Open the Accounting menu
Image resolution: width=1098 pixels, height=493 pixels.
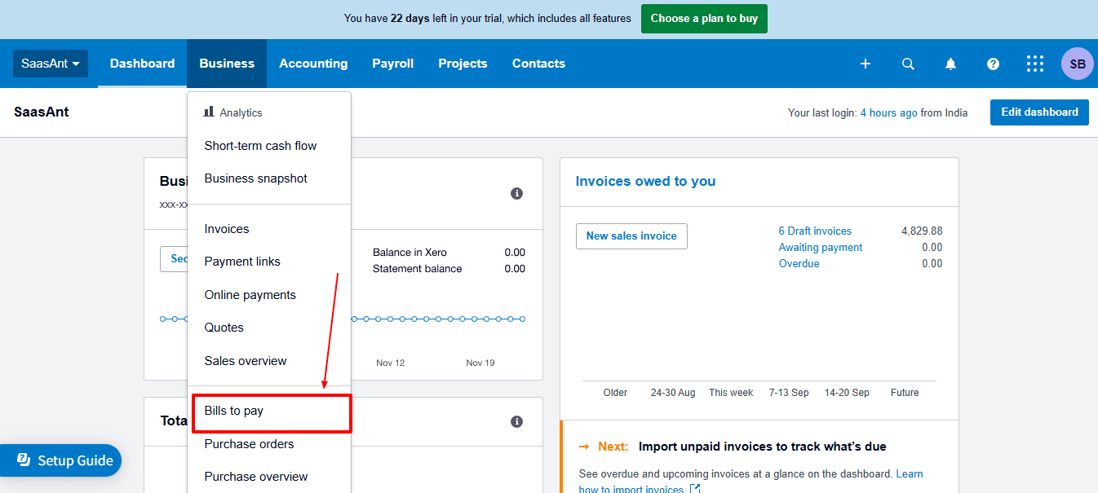(313, 63)
